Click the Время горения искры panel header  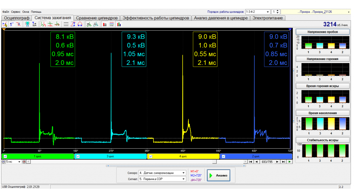323,86
